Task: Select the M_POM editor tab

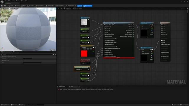Action: (12, 3)
